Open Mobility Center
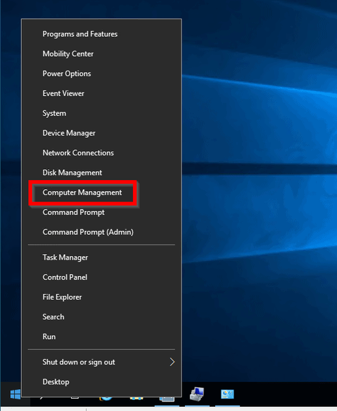The height and width of the screenshot is (411, 337). (101, 53)
